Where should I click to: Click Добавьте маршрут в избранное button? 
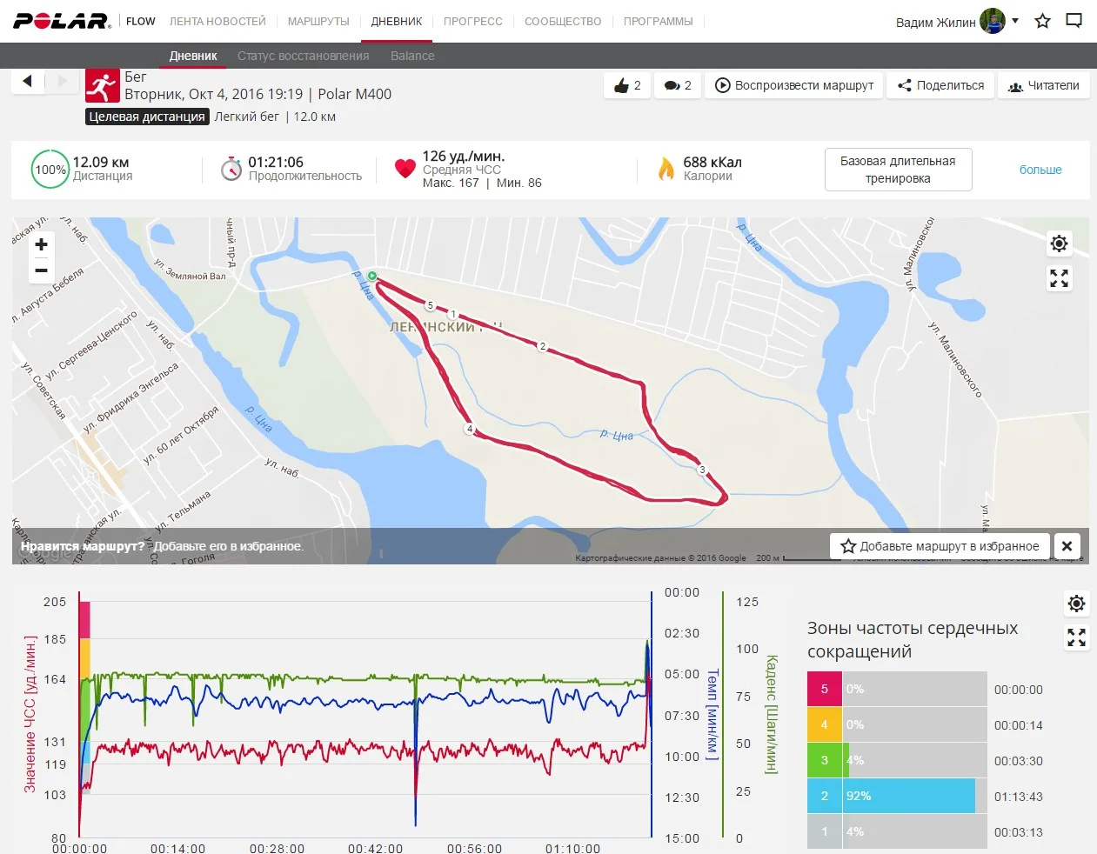coord(940,546)
